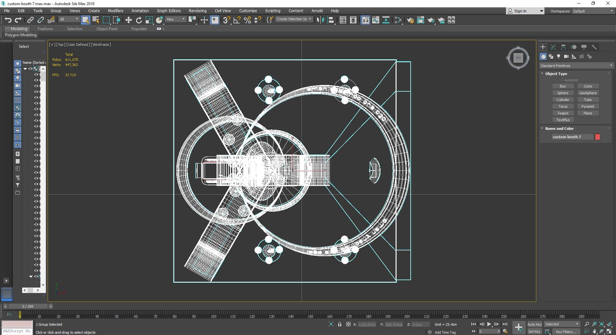Enable Angle Snap toggle icon
The width and height of the screenshot is (616, 335).
click(x=237, y=20)
